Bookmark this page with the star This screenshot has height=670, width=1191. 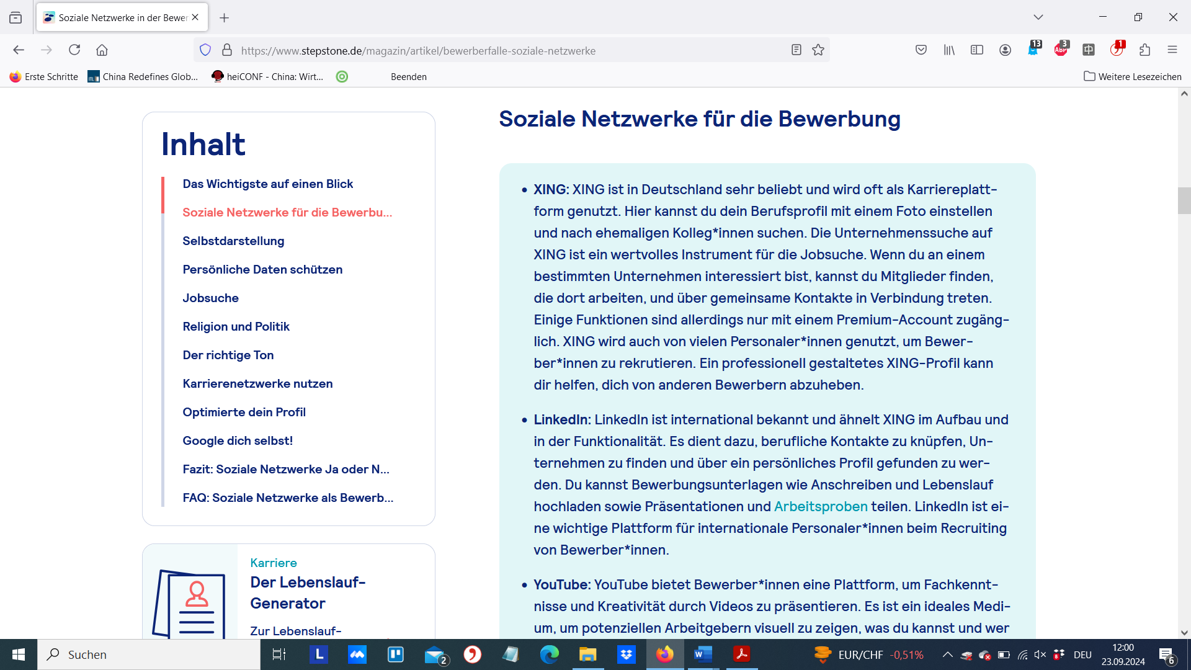[818, 50]
